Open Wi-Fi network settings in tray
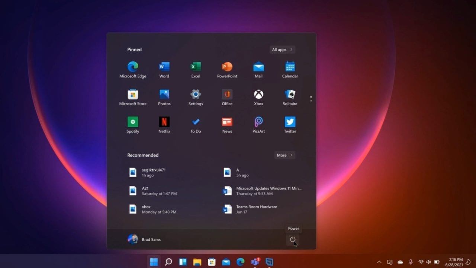 coord(421,262)
